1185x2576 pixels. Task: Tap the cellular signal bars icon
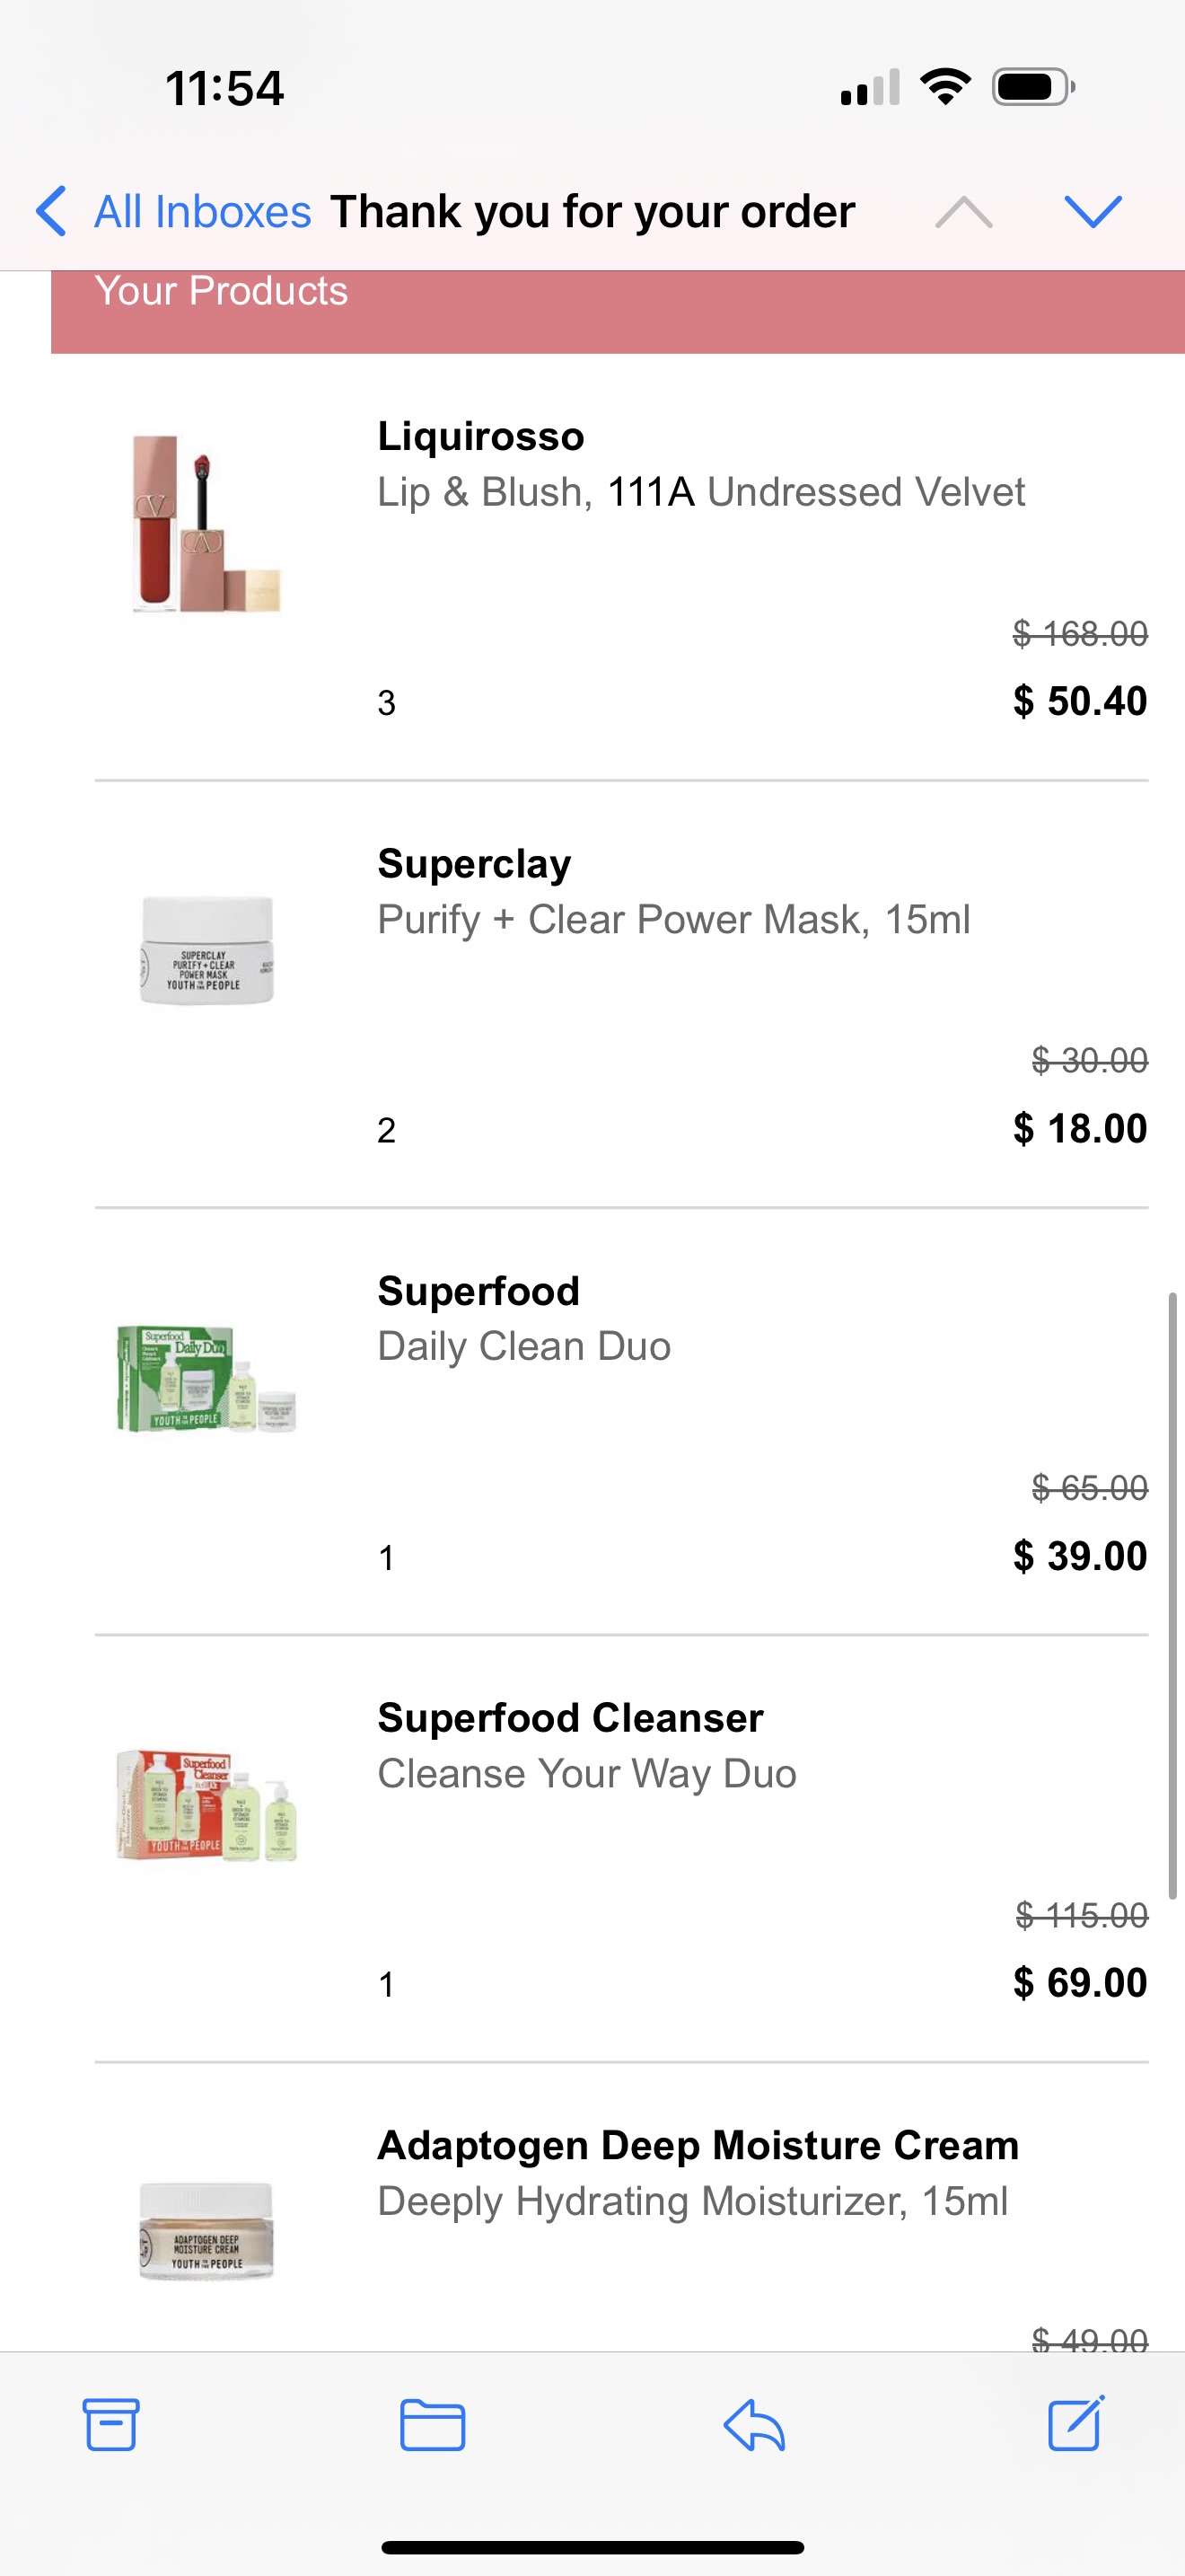click(x=869, y=88)
